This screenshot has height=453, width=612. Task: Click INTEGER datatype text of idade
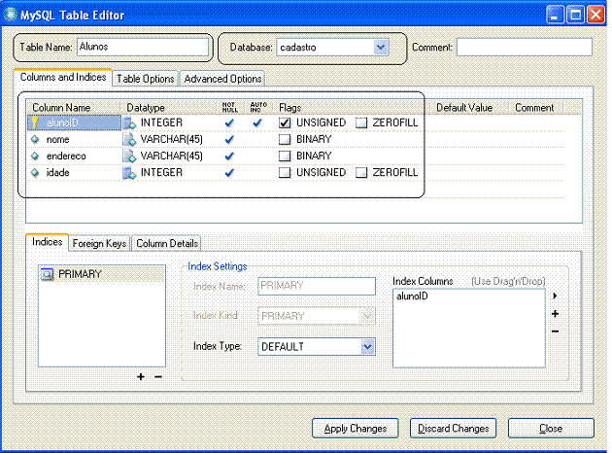point(161,173)
